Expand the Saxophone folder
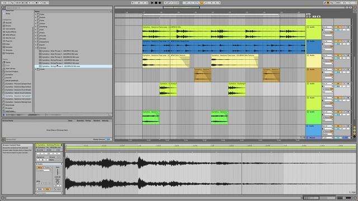 point(36,42)
